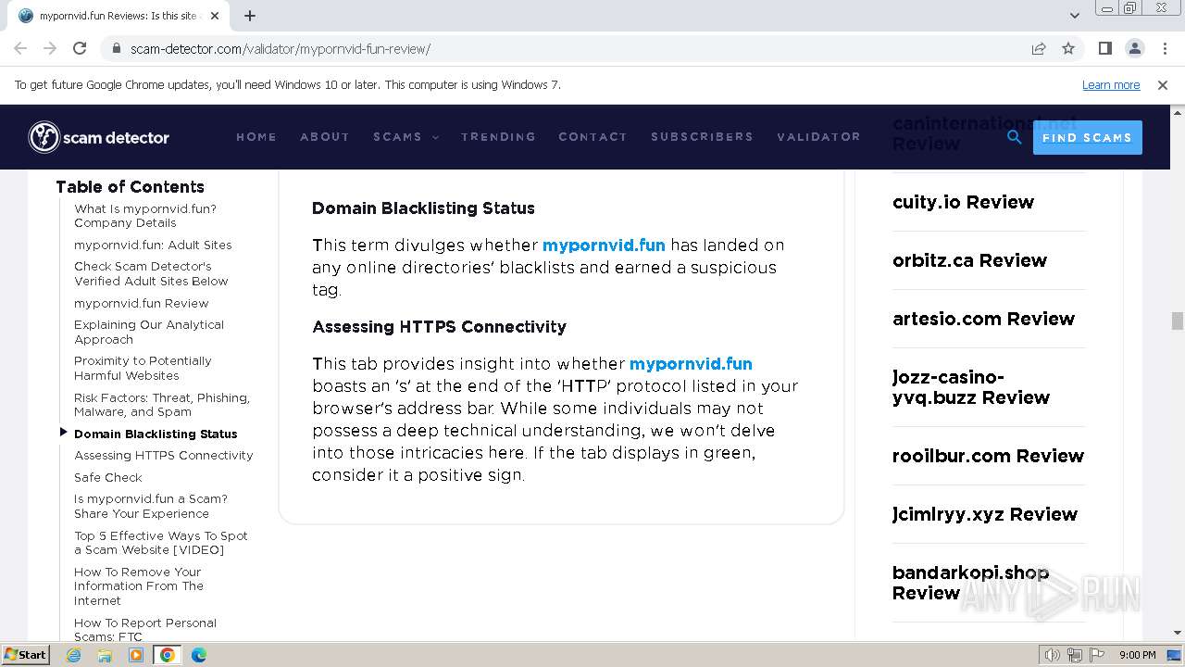1185x667 pixels.
Task: Click mypornvid.fun link in Blacklisting paragraph
Action: [x=604, y=245]
